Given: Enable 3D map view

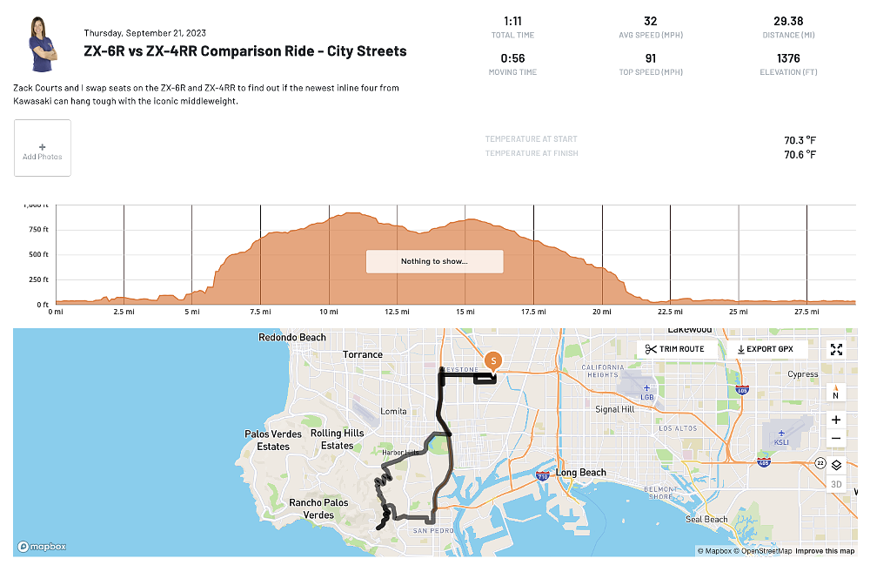Looking at the screenshot, I should click(835, 484).
